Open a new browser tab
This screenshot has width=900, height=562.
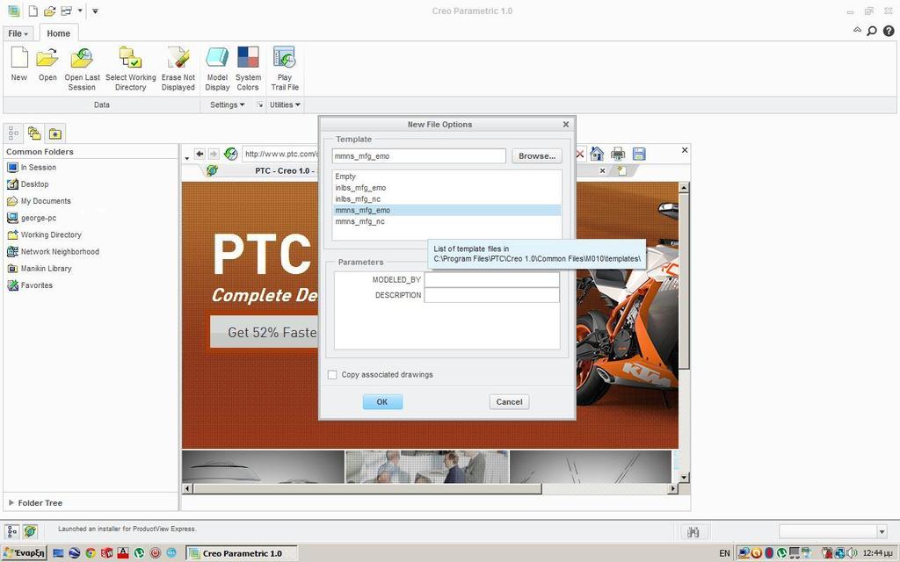pyautogui.click(x=621, y=170)
